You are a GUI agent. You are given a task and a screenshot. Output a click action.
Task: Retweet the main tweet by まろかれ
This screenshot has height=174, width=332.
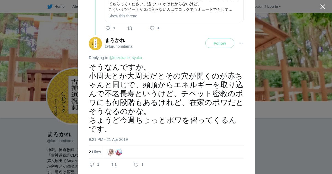tap(114, 165)
